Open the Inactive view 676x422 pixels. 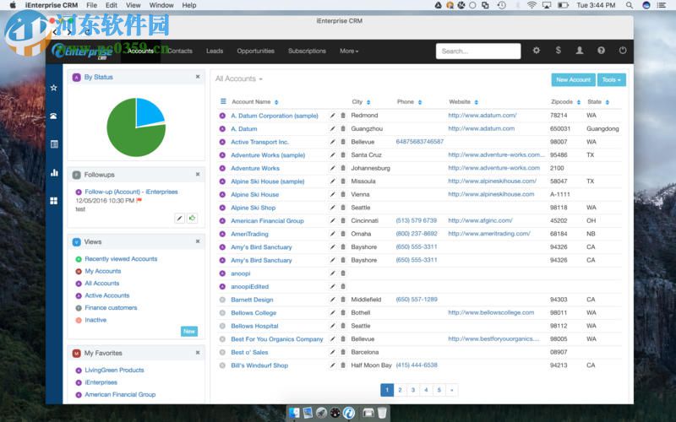click(95, 320)
